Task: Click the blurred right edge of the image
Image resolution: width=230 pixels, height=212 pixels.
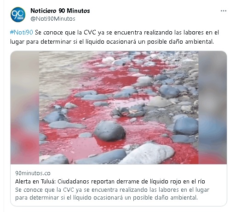Action: tap(213, 108)
